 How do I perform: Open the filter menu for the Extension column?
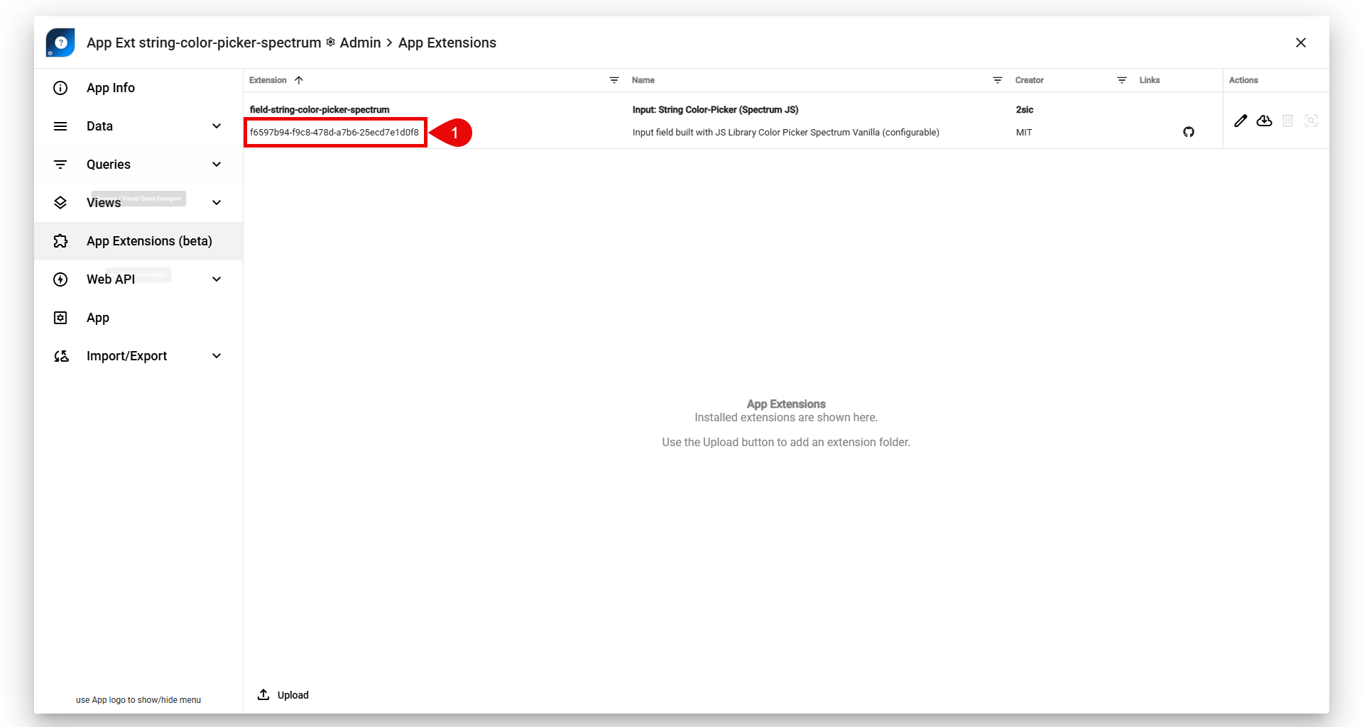[614, 80]
